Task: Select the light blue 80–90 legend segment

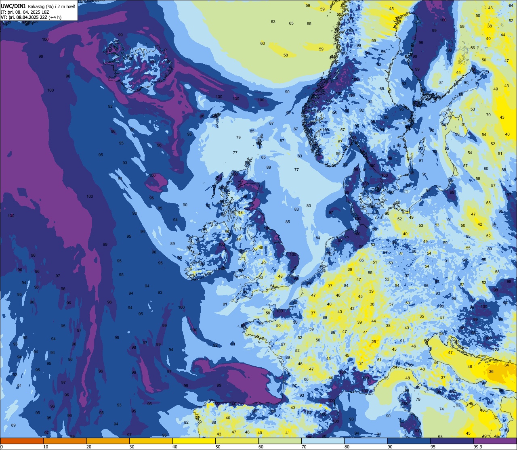Action: pyautogui.click(x=366, y=441)
